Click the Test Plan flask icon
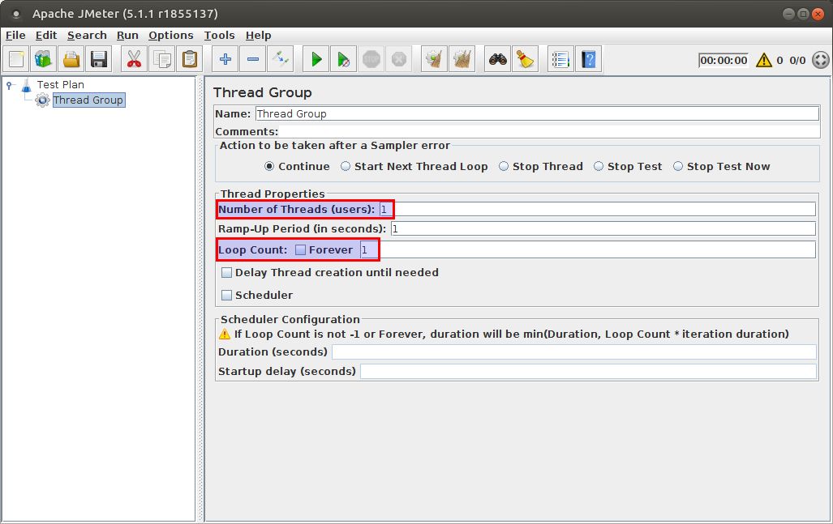The height and width of the screenshot is (524, 833). tap(27, 85)
